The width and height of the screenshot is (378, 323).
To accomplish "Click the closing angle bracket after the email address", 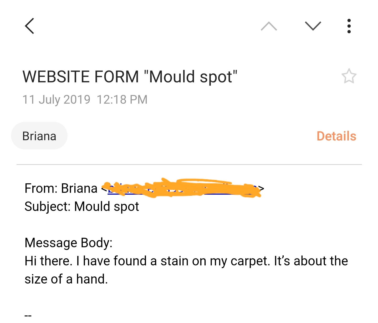I will (261, 188).
